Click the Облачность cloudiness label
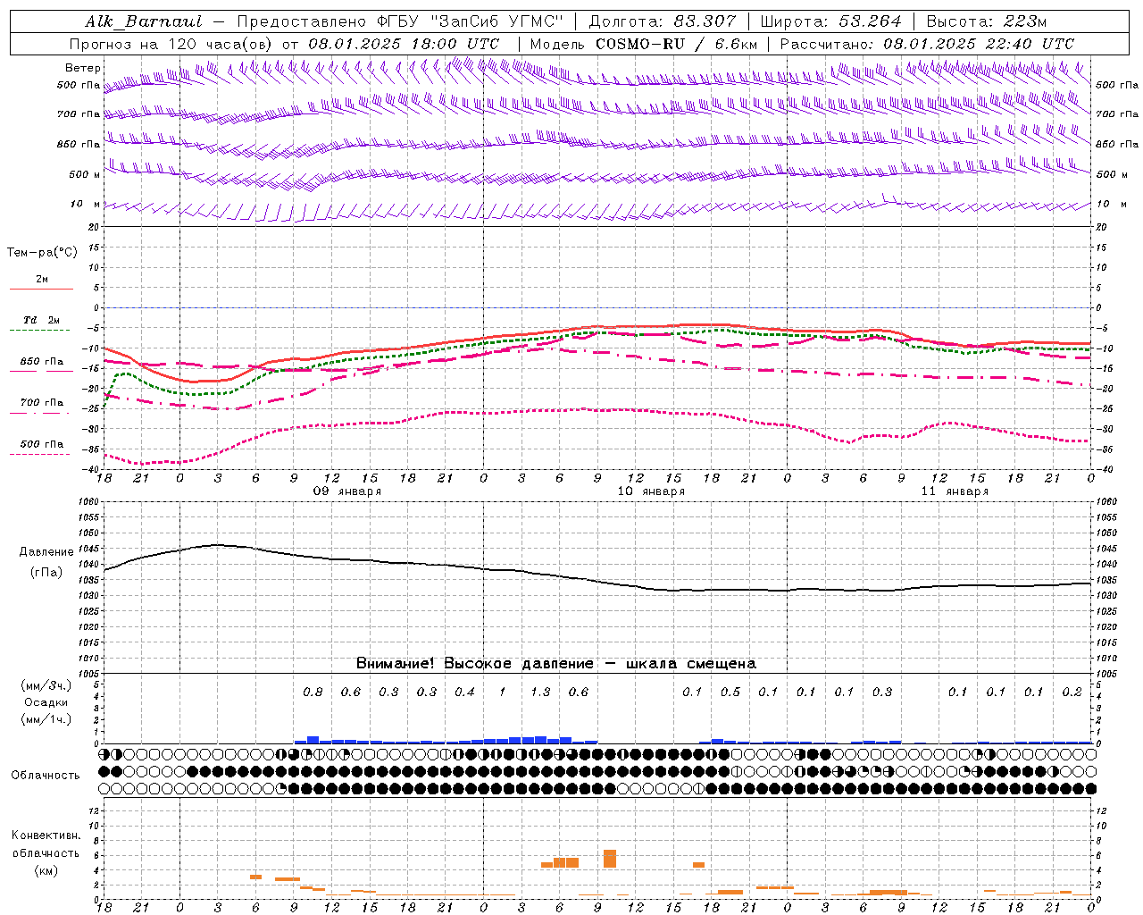 pyautogui.click(x=46, y=775)
